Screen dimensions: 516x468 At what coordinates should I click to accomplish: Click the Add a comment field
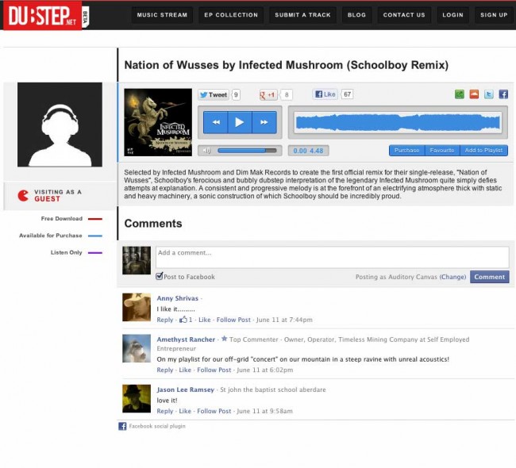click(x=333, y=257)
